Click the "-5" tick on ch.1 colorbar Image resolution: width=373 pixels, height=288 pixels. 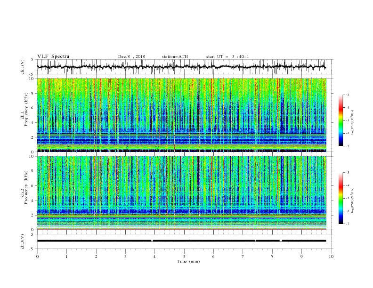click(x=347, y=120)
